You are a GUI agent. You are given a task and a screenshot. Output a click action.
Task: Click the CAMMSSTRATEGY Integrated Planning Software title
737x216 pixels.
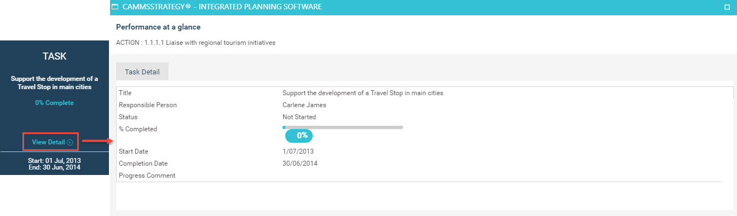coord(222,7)
